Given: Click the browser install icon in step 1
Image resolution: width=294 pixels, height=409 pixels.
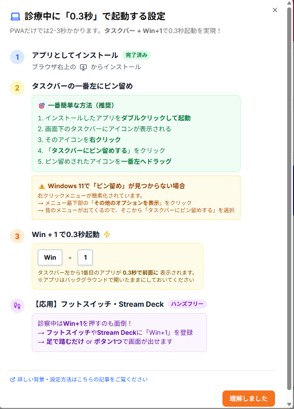Looking at the screenshot, I should [83, 67].
